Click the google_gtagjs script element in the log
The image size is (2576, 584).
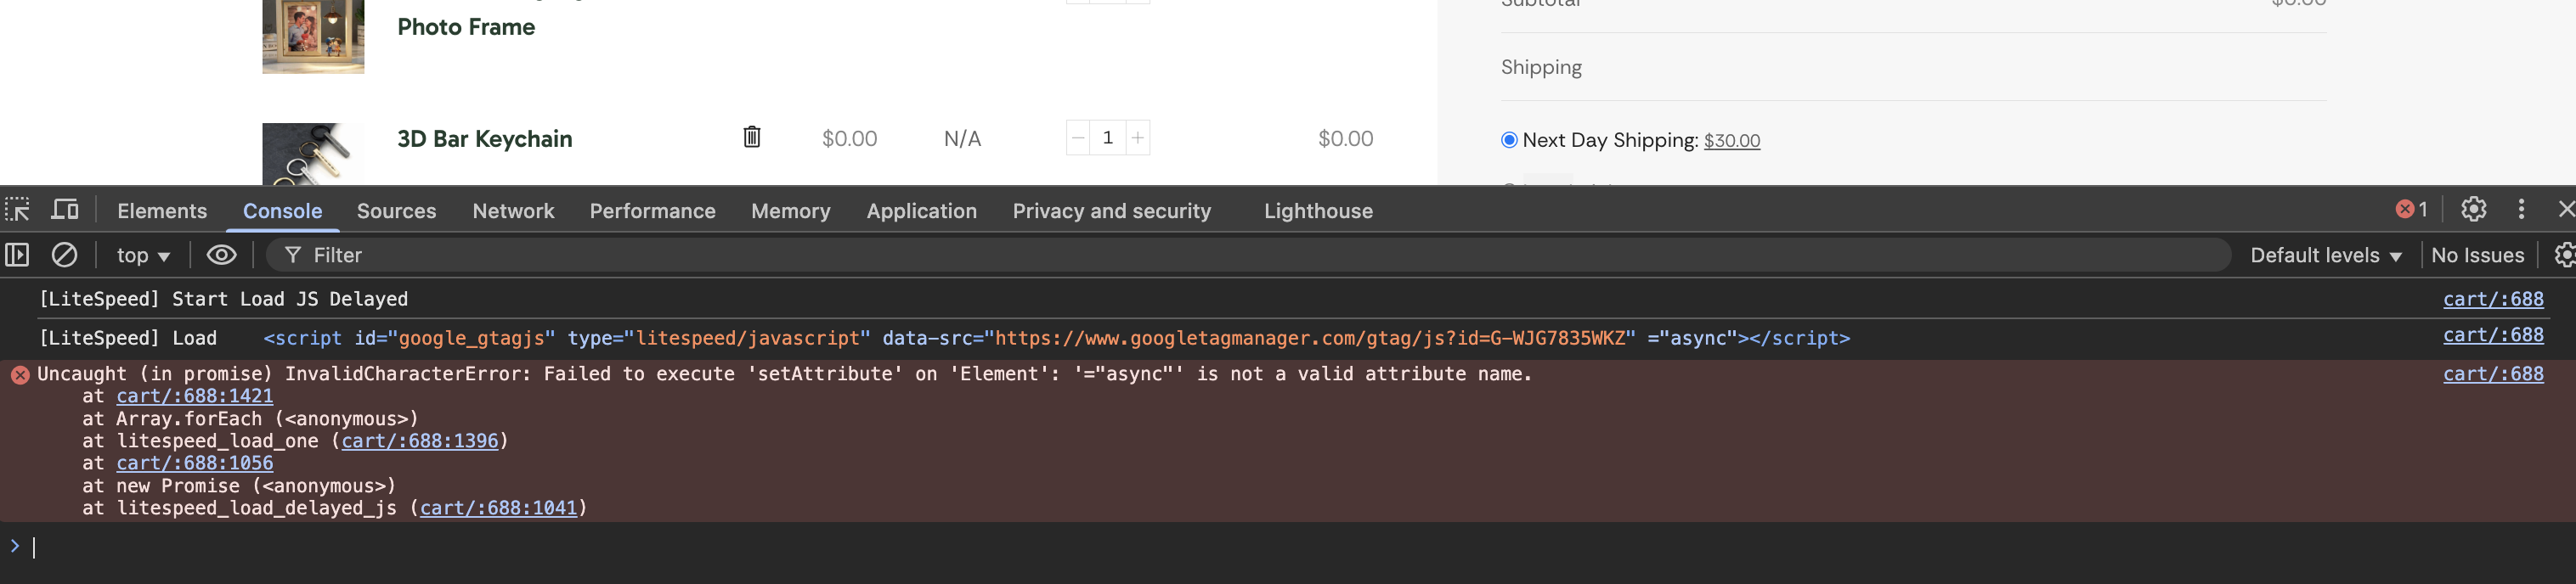point(1056,339)
